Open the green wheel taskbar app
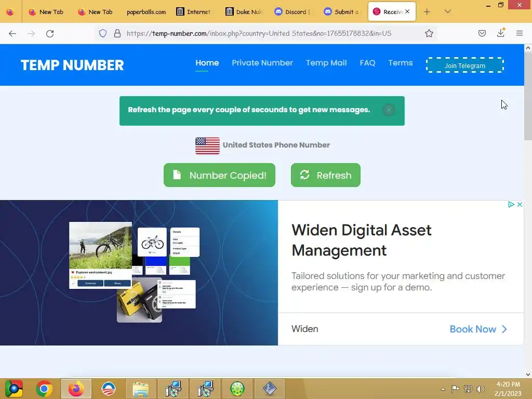This screenshot has height=399, width=532. click(x=237, y=389)
